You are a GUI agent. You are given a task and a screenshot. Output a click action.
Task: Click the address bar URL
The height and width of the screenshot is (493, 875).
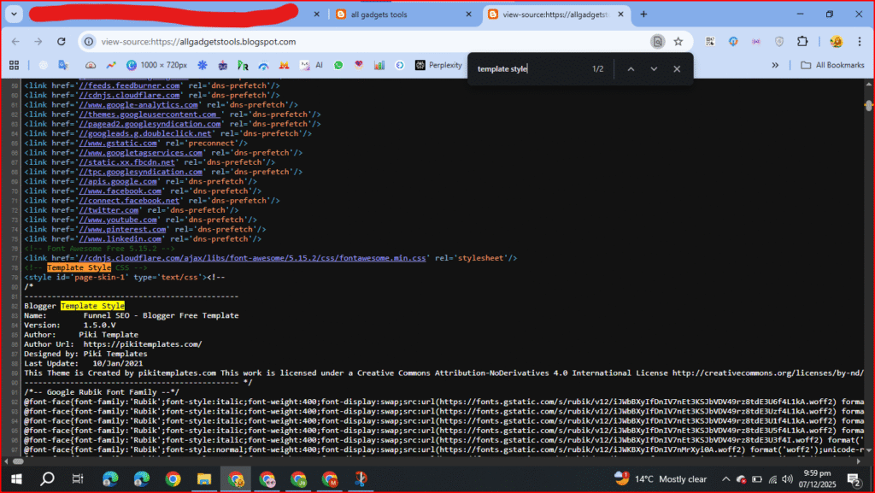[198, 41]
